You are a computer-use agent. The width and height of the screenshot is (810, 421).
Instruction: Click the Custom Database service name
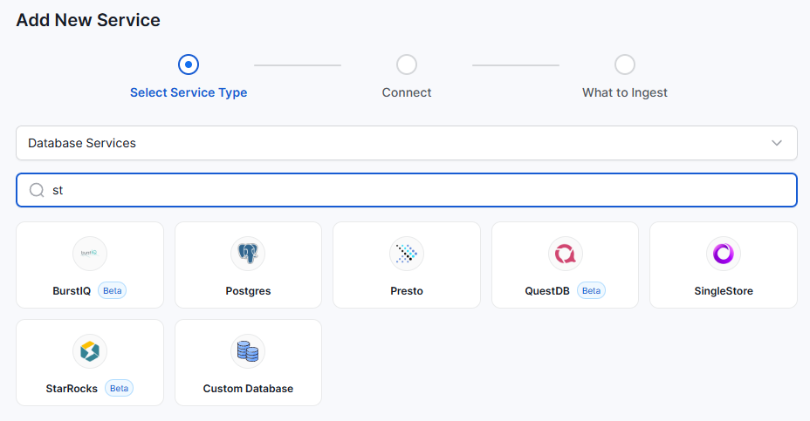(x=248, y=389)
